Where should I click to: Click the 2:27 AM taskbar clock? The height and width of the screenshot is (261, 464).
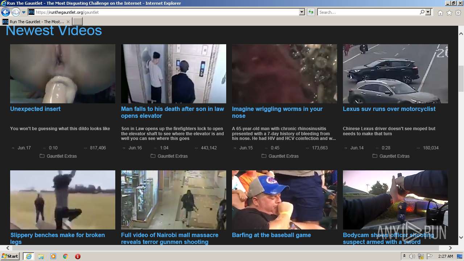click(446, 256)
